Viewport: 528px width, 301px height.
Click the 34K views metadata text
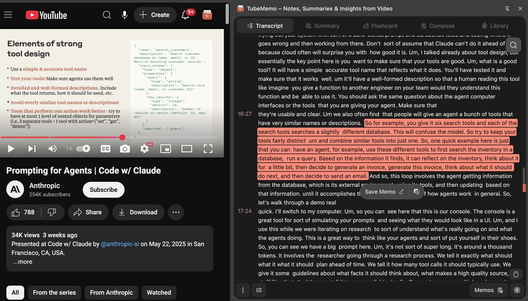(26, 235)
